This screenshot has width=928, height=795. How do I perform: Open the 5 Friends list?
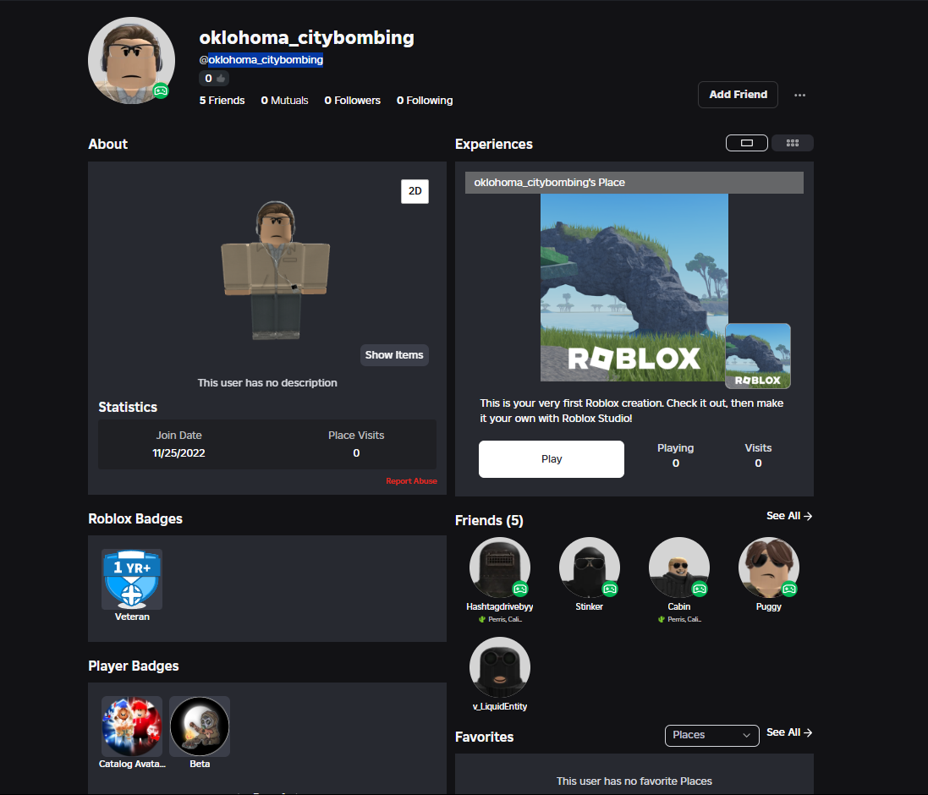pos(222,101)
